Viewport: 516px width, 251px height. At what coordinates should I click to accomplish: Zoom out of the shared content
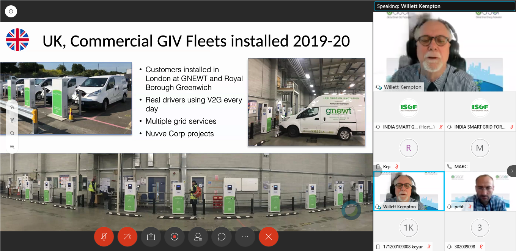pyautogui.click(x=12, y=147)
